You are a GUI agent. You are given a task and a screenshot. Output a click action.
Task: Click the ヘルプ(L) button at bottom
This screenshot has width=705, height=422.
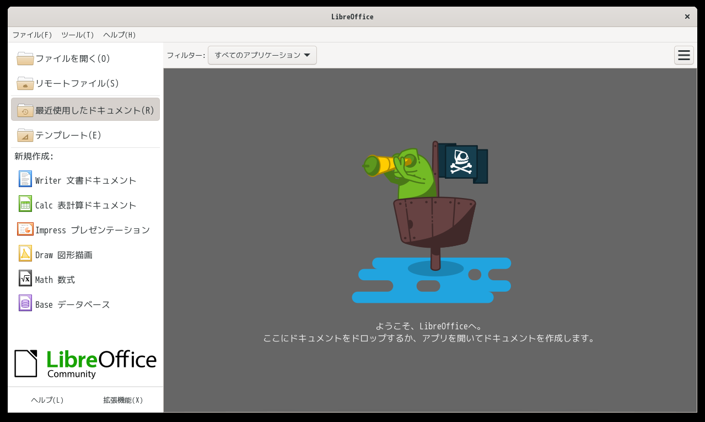tap(47, 400)
